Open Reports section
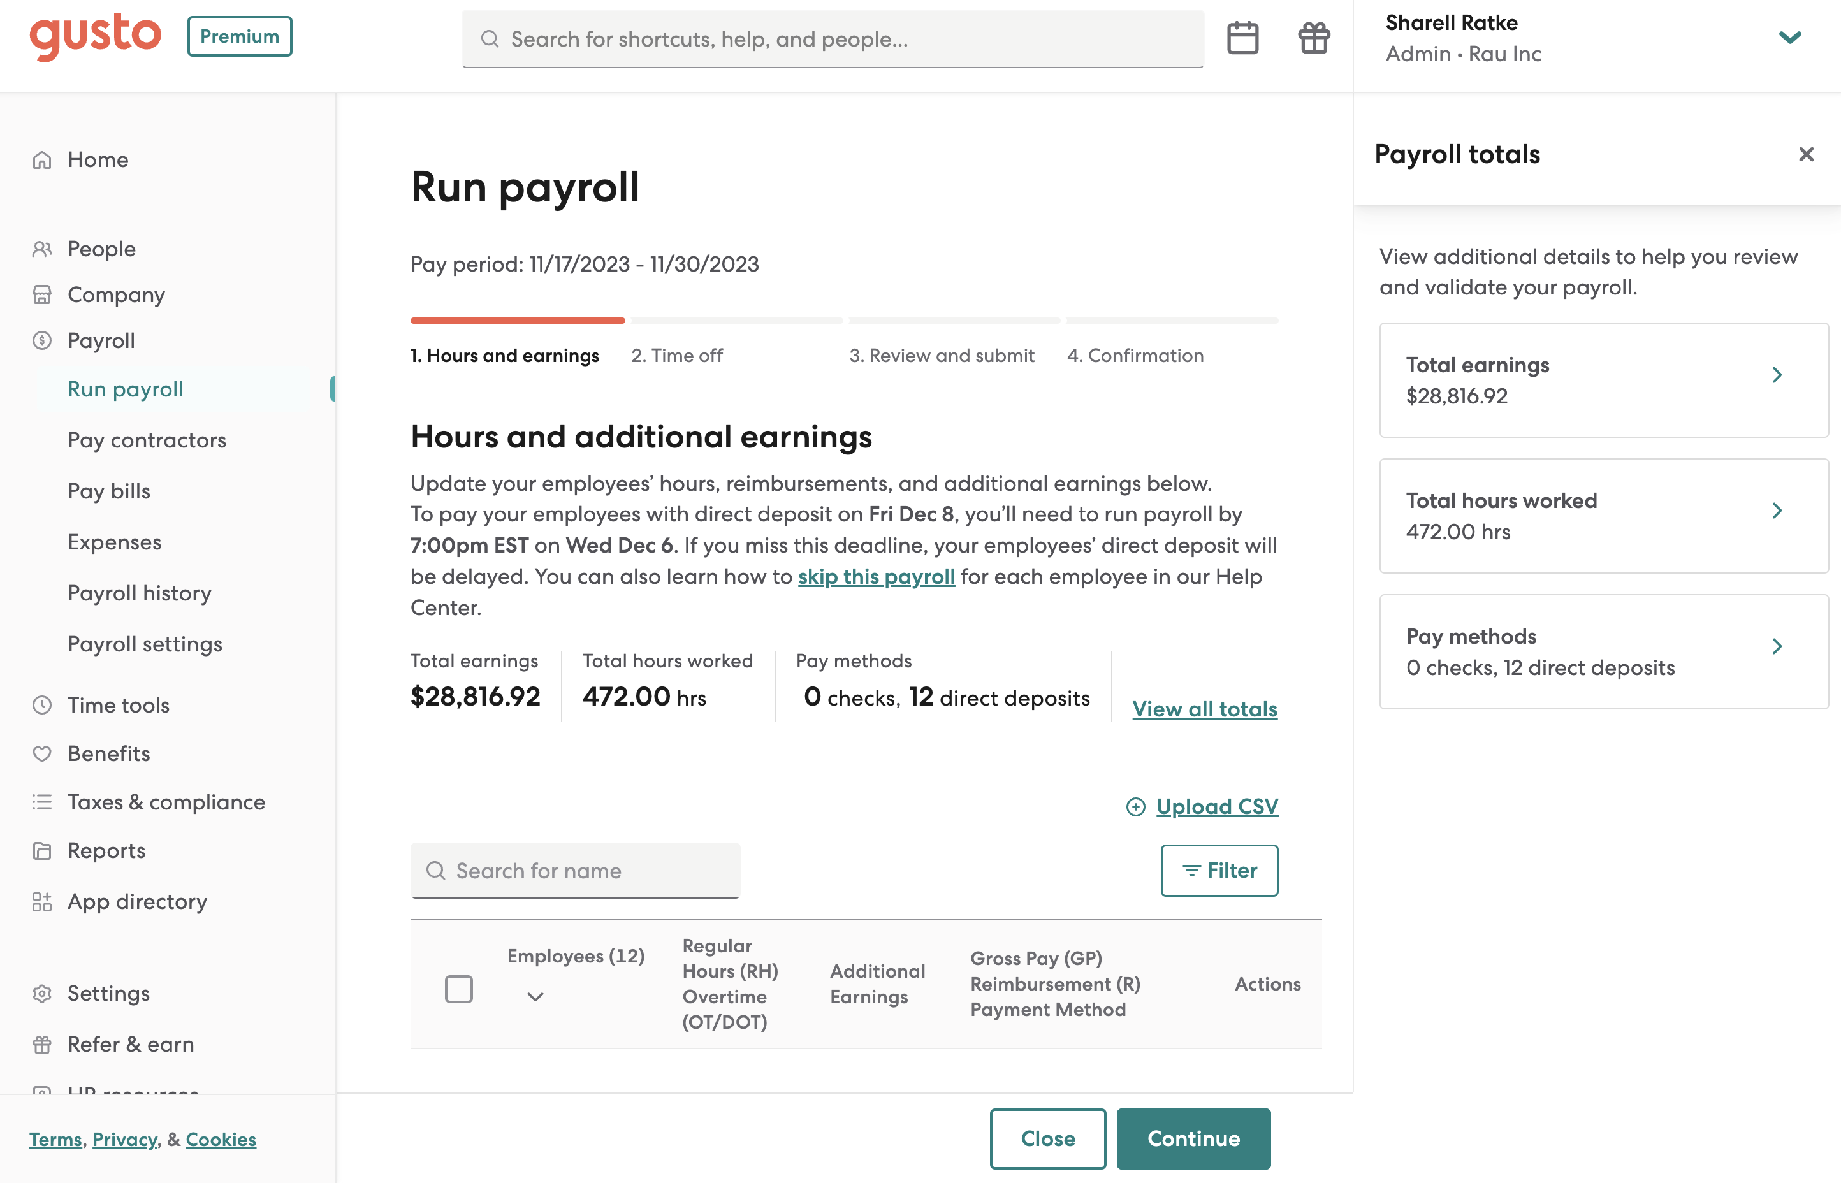The width and height of the screenshot is (1841, 1183). coord(106,850)
